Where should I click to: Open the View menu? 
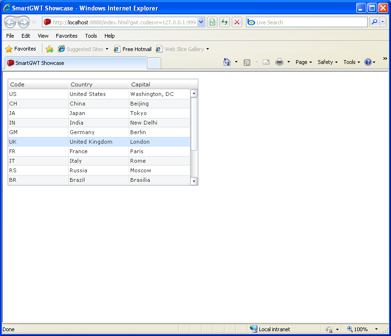tap(43, 36)
